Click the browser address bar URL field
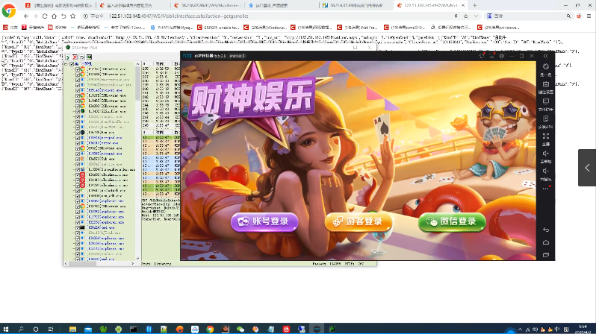 [224, 15]
